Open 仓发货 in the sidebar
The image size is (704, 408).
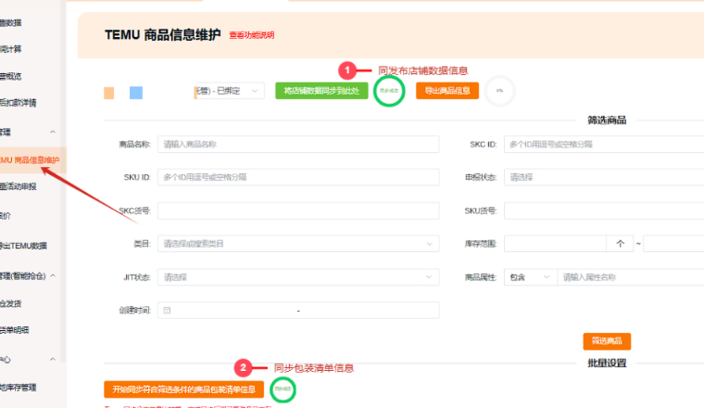[11, 304]
